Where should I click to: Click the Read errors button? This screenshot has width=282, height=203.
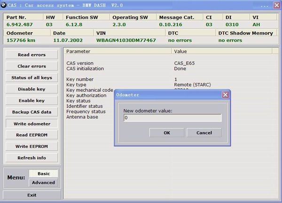(31, 55)
